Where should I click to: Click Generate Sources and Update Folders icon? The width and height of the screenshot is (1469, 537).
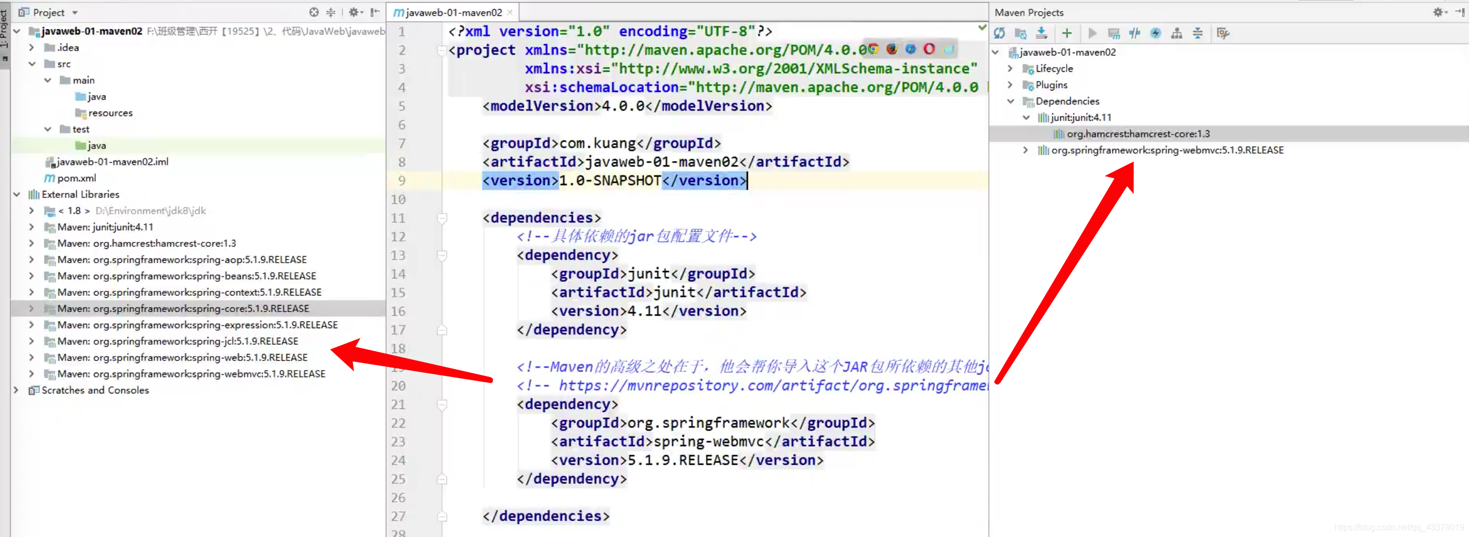pyautogui.click(x=1020, y=33)
